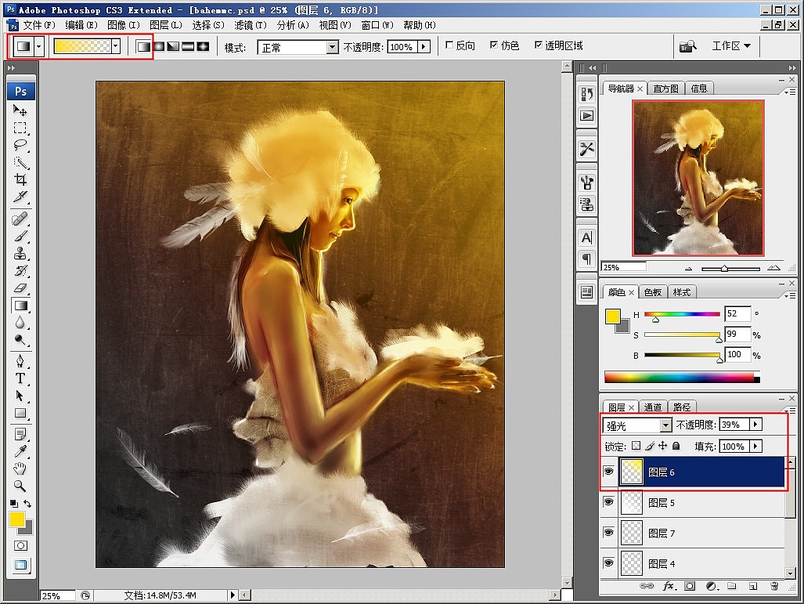Expand the gradient picker dropdown arrow
Screen dimensions: 804x604
[x=116, y=46]
